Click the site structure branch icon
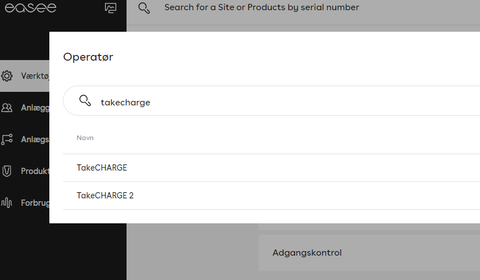480x280 pixels. [7, 139]
